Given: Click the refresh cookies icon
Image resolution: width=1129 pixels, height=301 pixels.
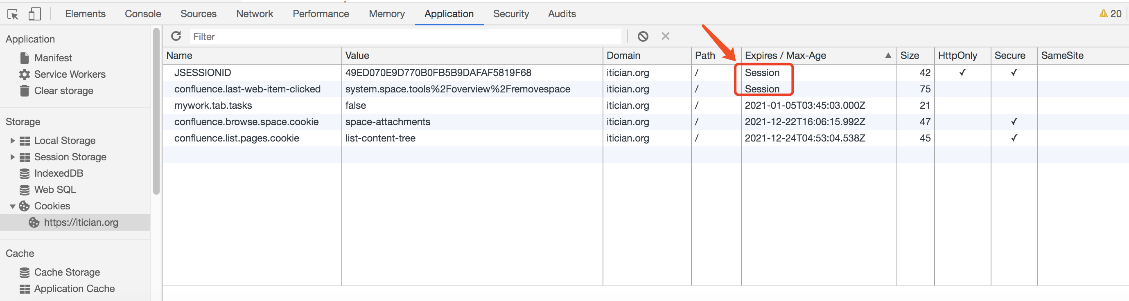Looking at the screenshot, I should point(176,36).
